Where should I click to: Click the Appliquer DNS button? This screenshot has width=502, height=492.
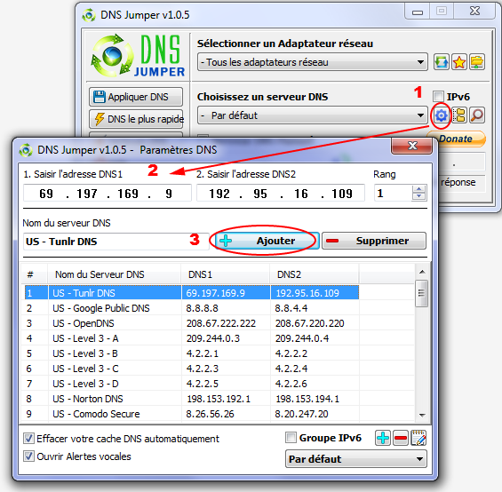click(x=136, y=97)
